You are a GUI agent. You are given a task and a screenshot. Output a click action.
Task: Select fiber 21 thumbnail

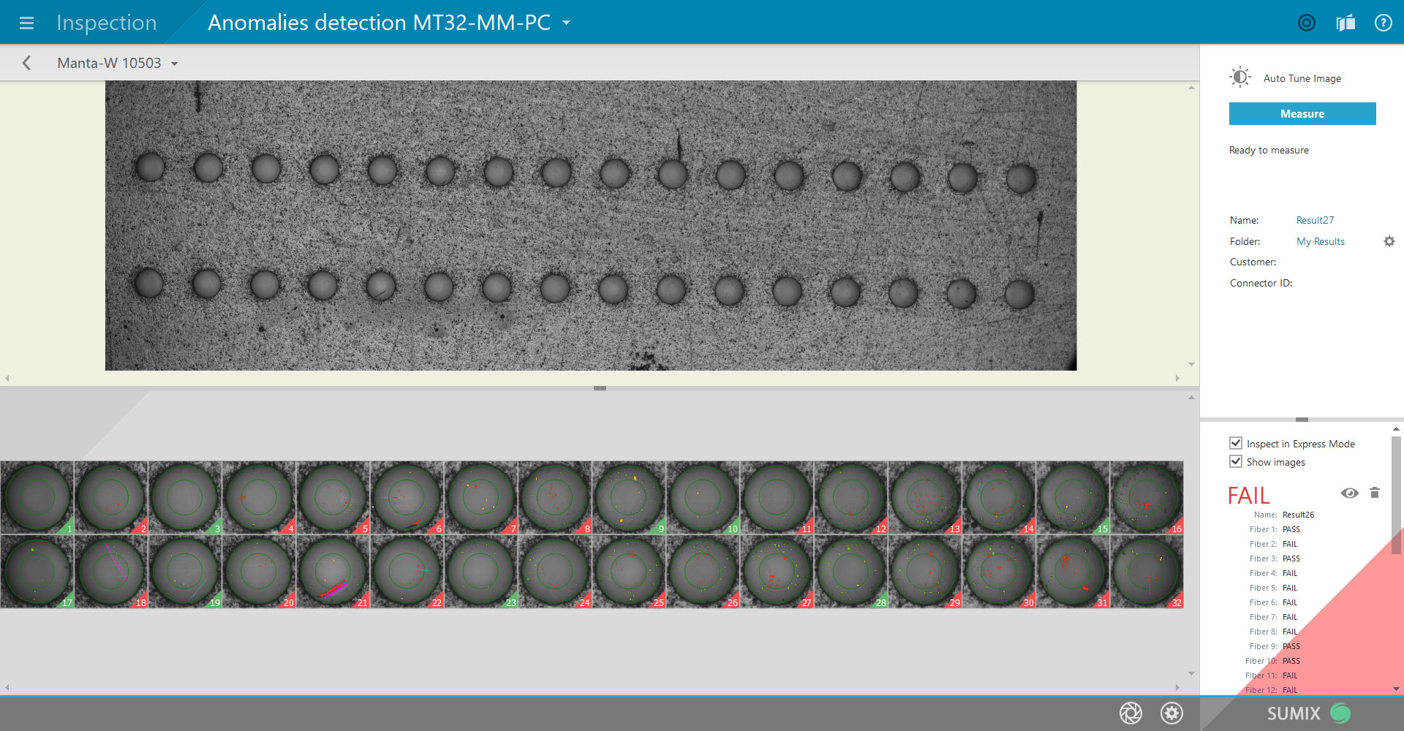(x=333, y=571)
